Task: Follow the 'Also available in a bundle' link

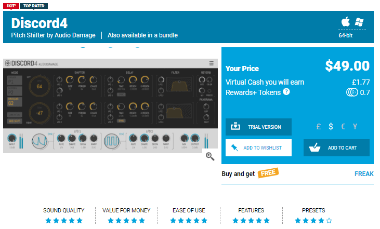Action: [x=142, y=35]
